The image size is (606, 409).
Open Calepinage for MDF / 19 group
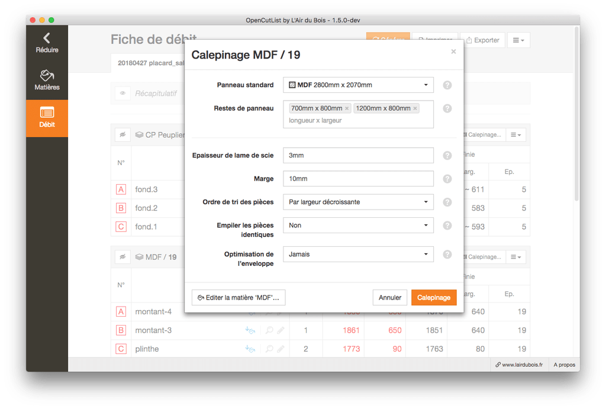click(x=484, y=257)
